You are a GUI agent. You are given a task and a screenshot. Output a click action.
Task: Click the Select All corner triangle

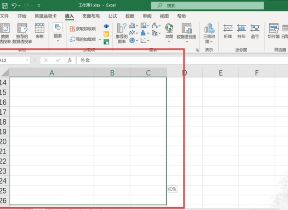5,72
